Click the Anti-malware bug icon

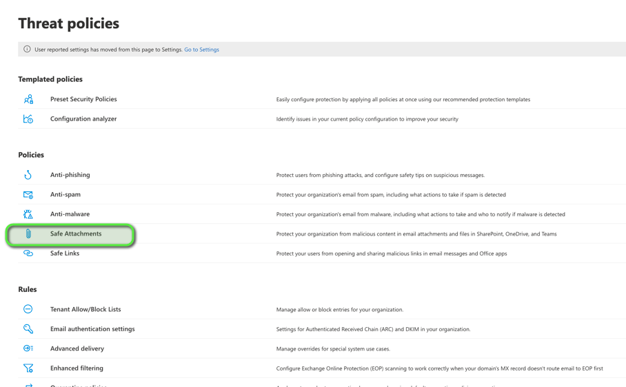coord(28,214)
